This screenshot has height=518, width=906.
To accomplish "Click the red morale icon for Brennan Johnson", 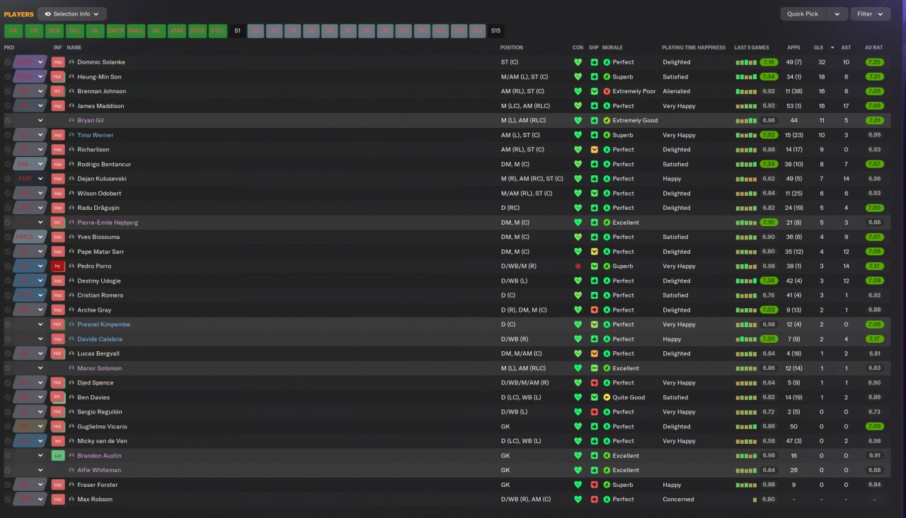I will 607,91.
